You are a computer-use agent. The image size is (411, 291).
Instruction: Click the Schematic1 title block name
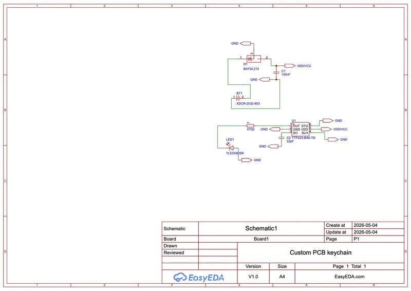click(261, 228)
